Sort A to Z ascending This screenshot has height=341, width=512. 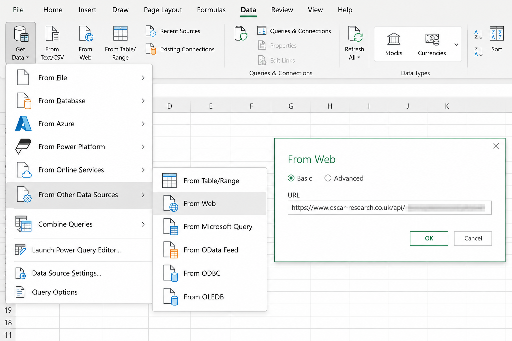(478, 34)
